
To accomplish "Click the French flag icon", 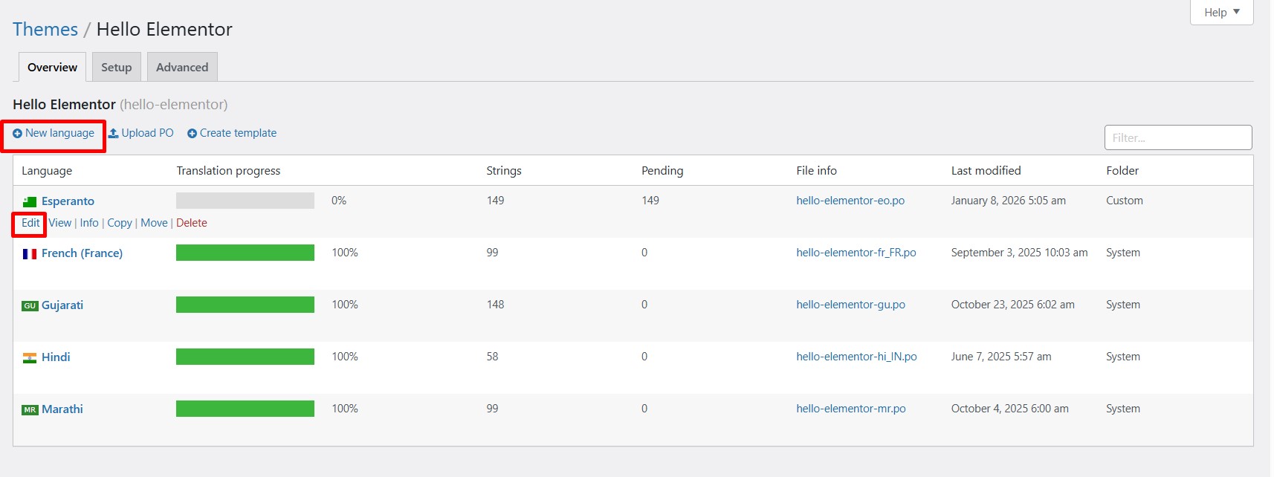I will pyautogui.click(x=30, y=254).
